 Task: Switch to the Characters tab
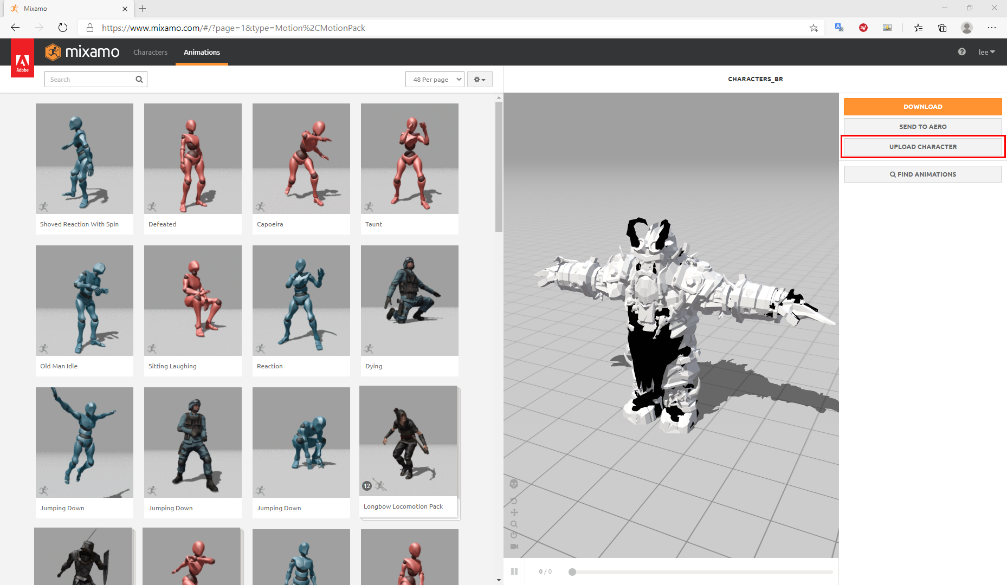(x=150, y=53)
